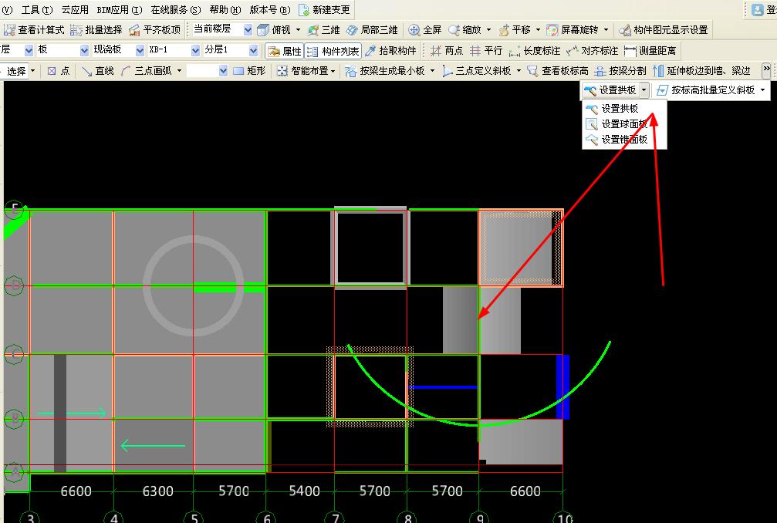
Task: Select the 点 drawing tool
Action: 59,71
